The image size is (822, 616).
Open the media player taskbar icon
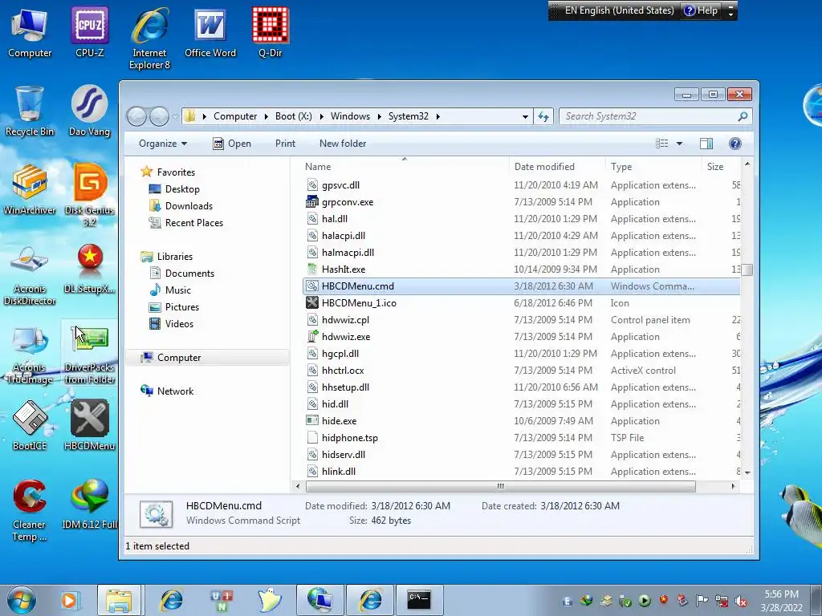(69, 600)
